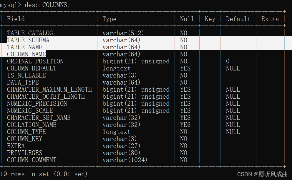The height and width of the screenshot is (180, 292).
Task: Click the Default value 0 of ORDINAL_POSITION
Action: [228, 61]
